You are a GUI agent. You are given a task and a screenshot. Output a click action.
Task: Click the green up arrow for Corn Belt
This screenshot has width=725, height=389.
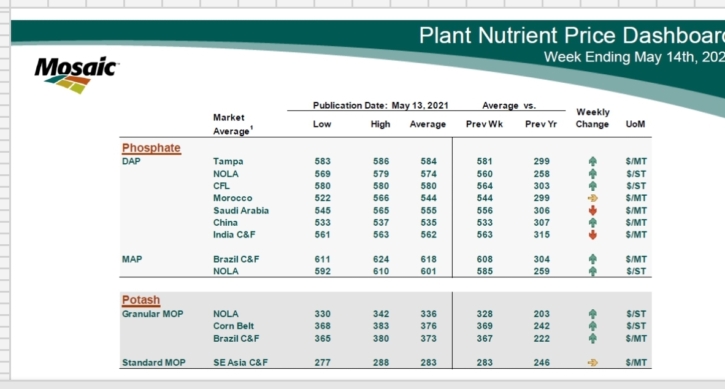(592, 326)
